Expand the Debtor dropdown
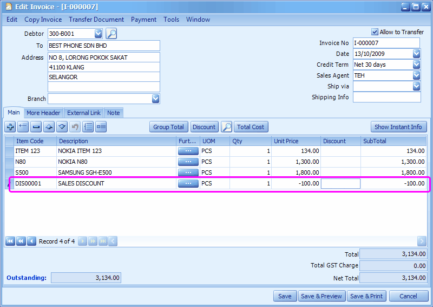Image resolution: width=433 pixels, height=307 pixels. [x=98, y=34]
